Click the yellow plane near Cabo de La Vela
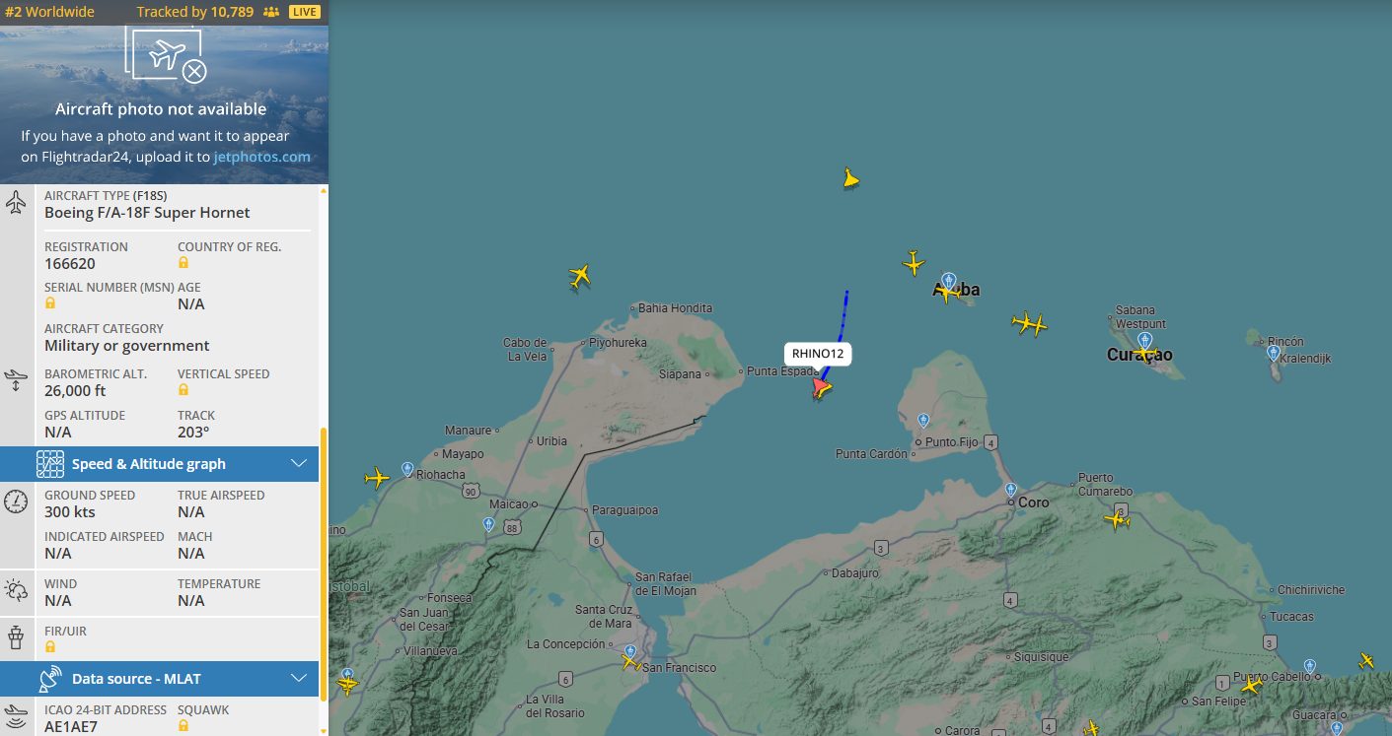The height and width of the screenshot is (736, 1392). pyautogui.click(x=580, y=277)
